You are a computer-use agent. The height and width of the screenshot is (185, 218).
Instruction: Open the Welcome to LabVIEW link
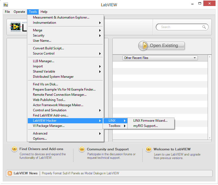[172, 149]
